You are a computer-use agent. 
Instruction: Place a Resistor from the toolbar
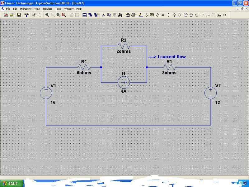[157, 15]
